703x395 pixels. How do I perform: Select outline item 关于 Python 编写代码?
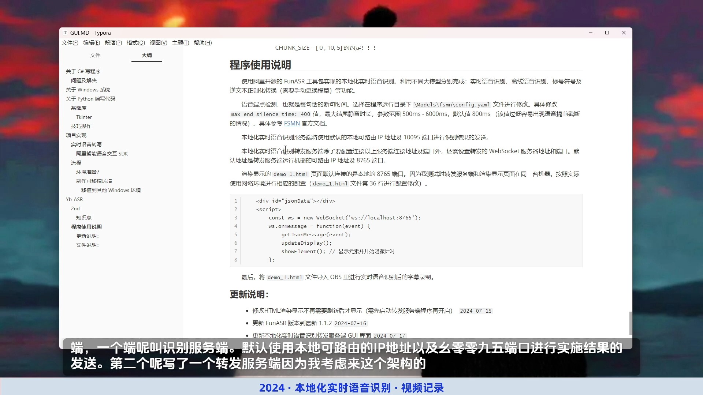click(x=90, y=99)
